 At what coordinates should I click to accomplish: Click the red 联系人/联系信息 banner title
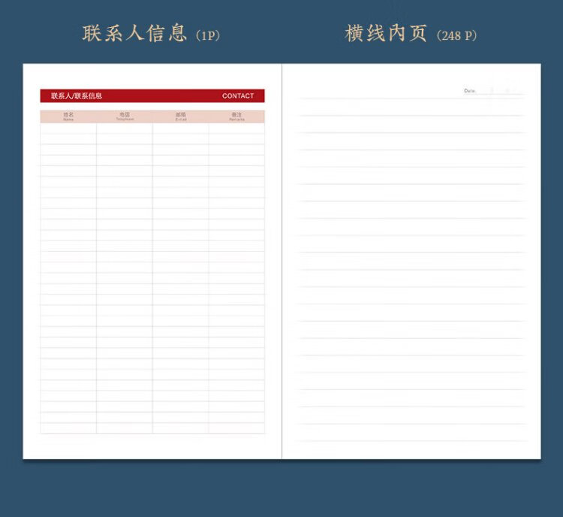(x=77, y=96)
